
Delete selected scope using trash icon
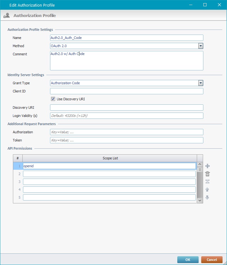(207, 174)
